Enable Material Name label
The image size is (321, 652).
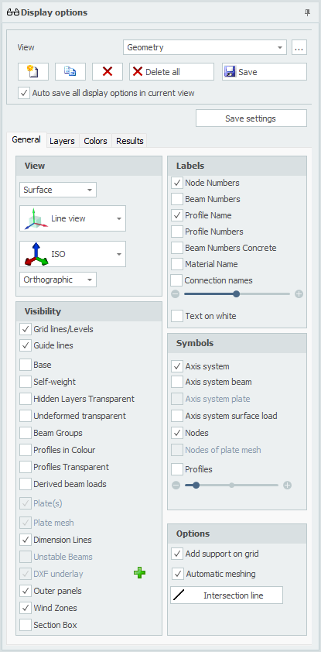tap(177, 264)
